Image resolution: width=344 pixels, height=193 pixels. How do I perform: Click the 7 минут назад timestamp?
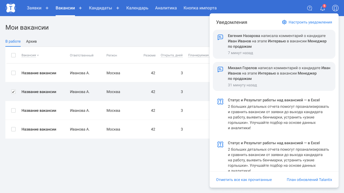pos(241,53)
